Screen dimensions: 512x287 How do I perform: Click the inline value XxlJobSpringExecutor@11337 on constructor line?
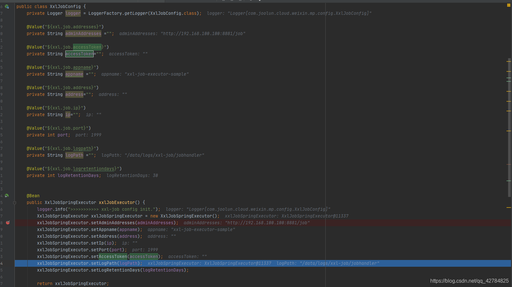(x=315, y=216)
